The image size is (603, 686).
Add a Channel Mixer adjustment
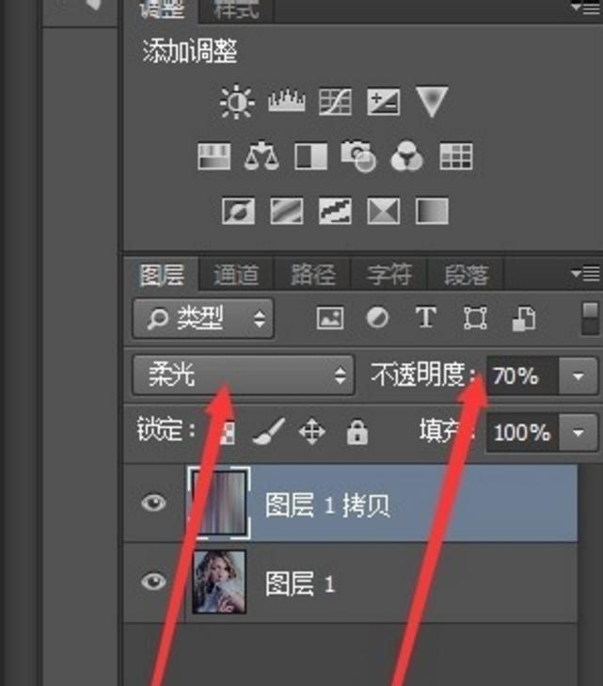pos(406,156)
